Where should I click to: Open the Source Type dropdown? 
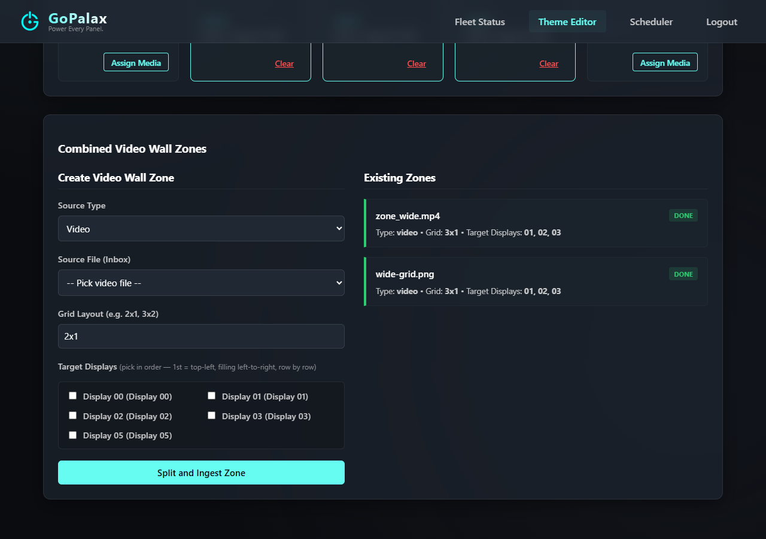pos(201,229)
